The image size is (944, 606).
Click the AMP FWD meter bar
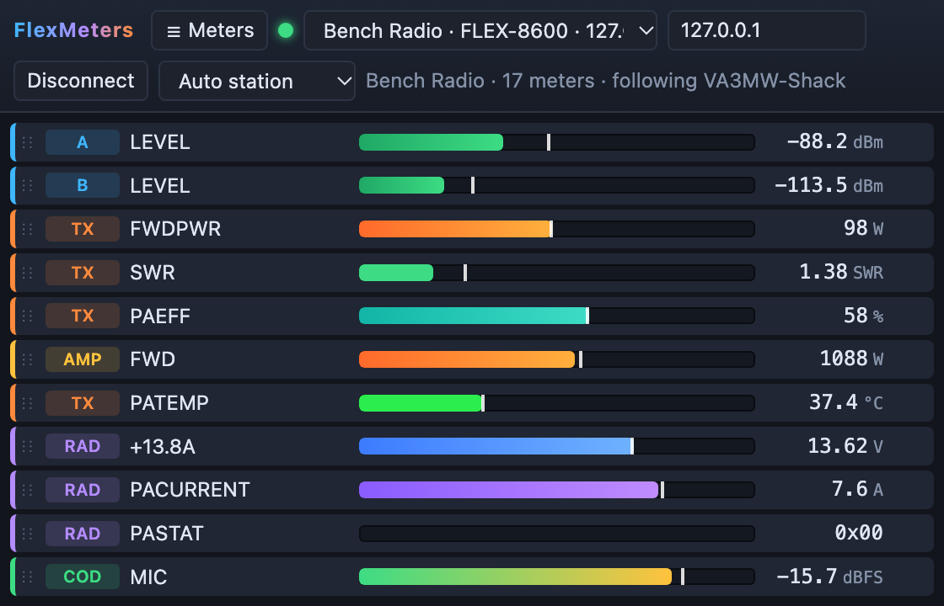[x=557, y=359]
